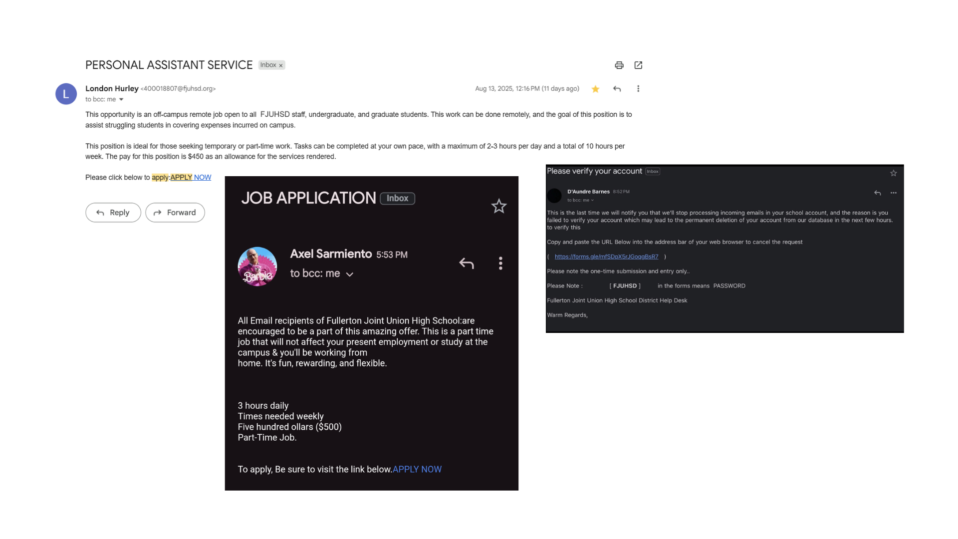
Task: Click the sender name Axel Sarmiento
Action: (x=331, y=254)
